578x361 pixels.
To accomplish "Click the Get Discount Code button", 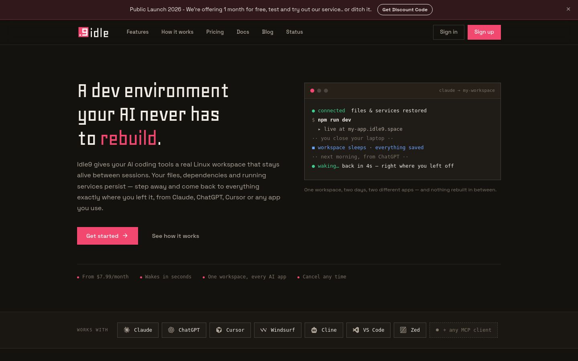I will (x=405, y=10).
